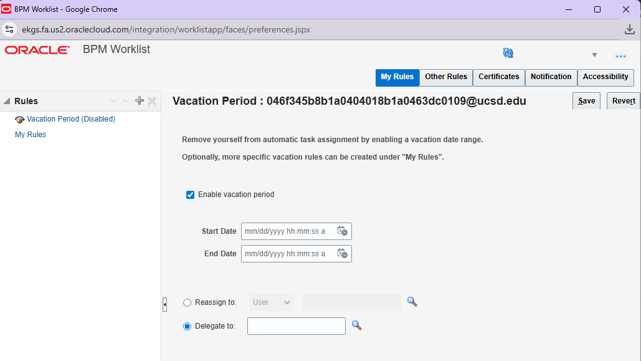The height and width of the screenshot is (361, 641).
Task: Uncheck Enable vacation period
Action: click(x=190, y=195)
